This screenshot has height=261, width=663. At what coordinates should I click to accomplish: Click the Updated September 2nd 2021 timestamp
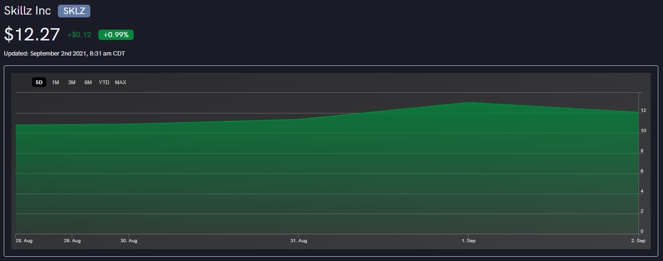click(x=64, y=54)
